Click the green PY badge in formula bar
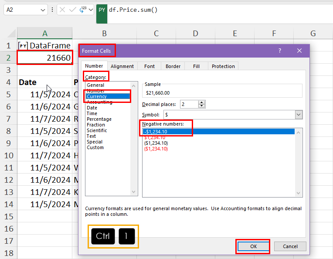The image size is (333, 259). pyautogui.click(x=102, y=14)
